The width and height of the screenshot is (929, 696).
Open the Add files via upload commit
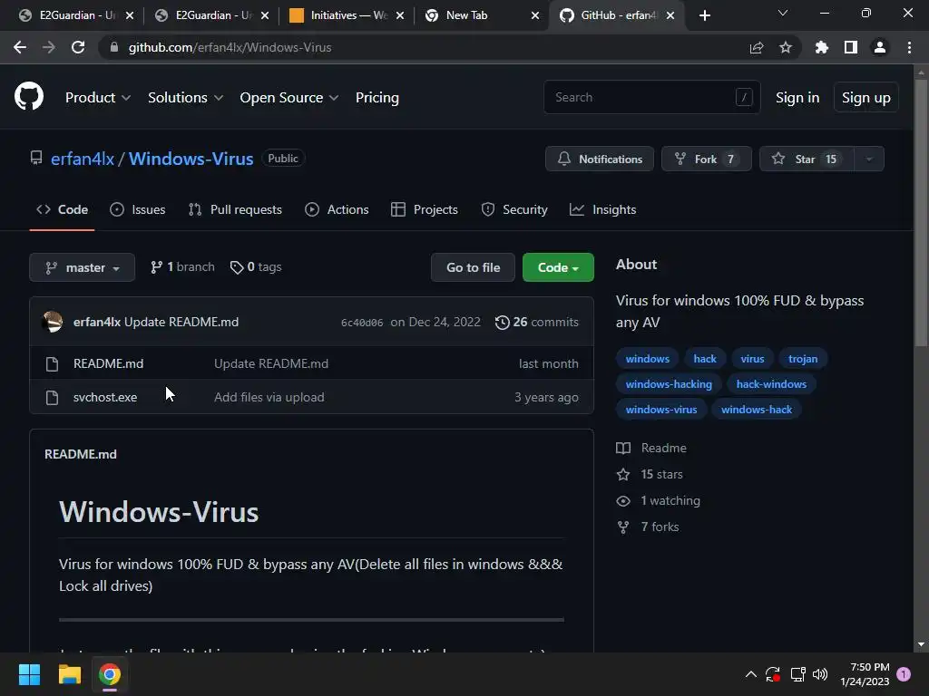[x=269, y=397]
